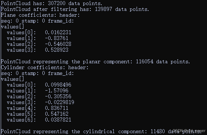Click plane values[2] number -0.546028
This screenshot has height=135, width=207.
click(58, 44)
